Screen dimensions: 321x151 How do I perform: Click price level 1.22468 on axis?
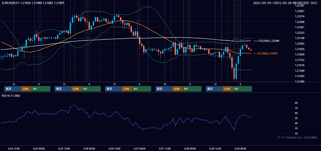300,22
